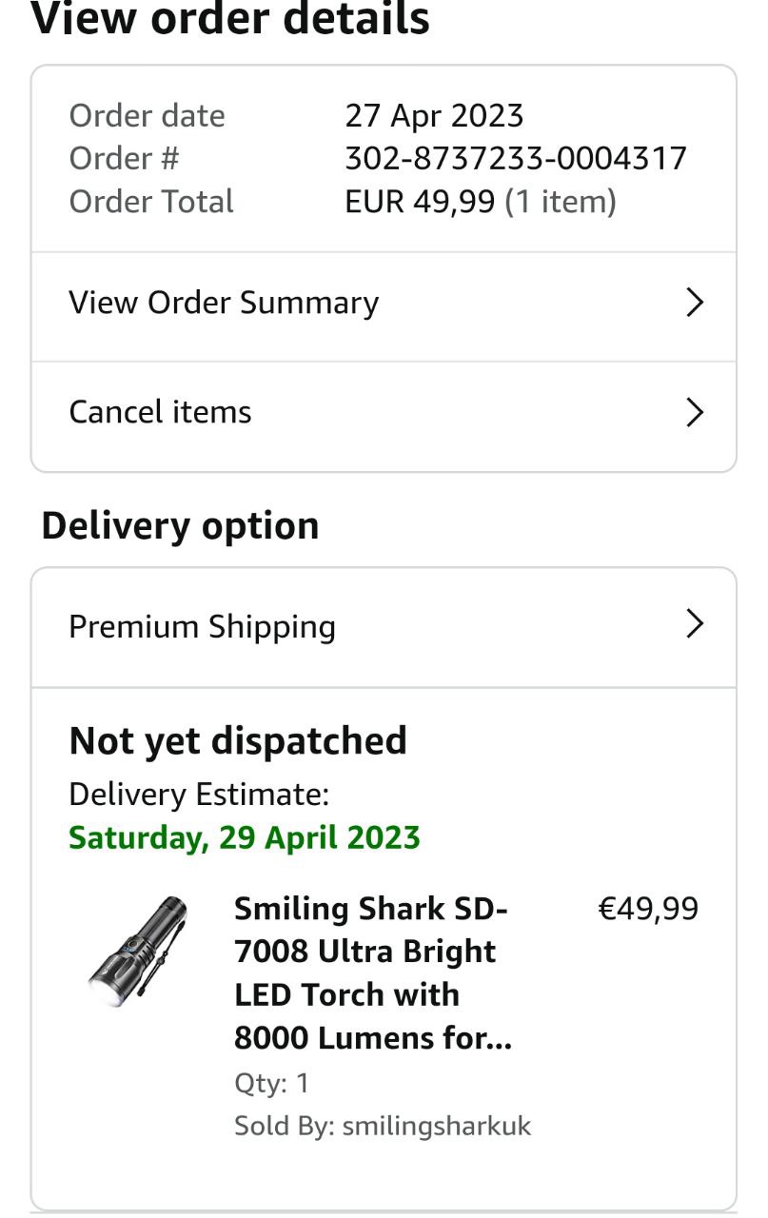Open View Order Summary
The width and height of the screenshot is (768, 1218).
click(224, 303)
